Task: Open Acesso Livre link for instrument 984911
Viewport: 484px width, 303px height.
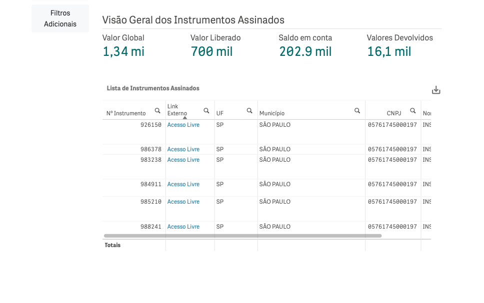Action: (x=183, y=184)
